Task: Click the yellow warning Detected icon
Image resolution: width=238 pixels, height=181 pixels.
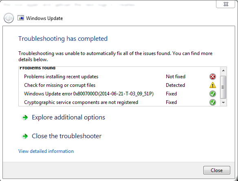Action: click(x=212, y=85)
